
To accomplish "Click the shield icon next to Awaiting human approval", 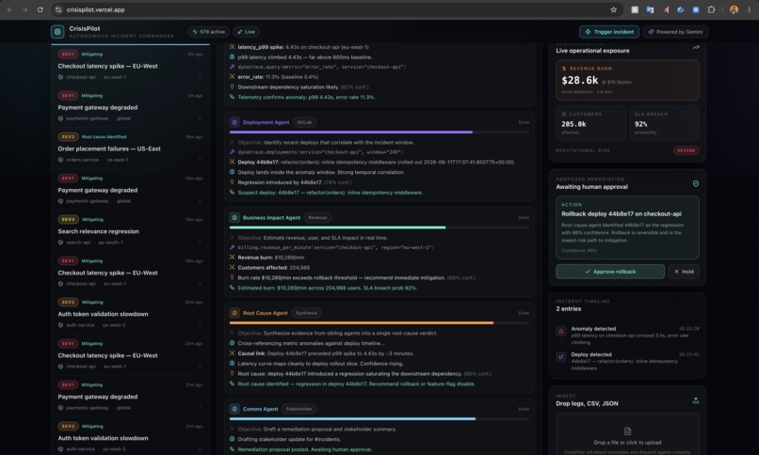I will [x=696, y=183].
